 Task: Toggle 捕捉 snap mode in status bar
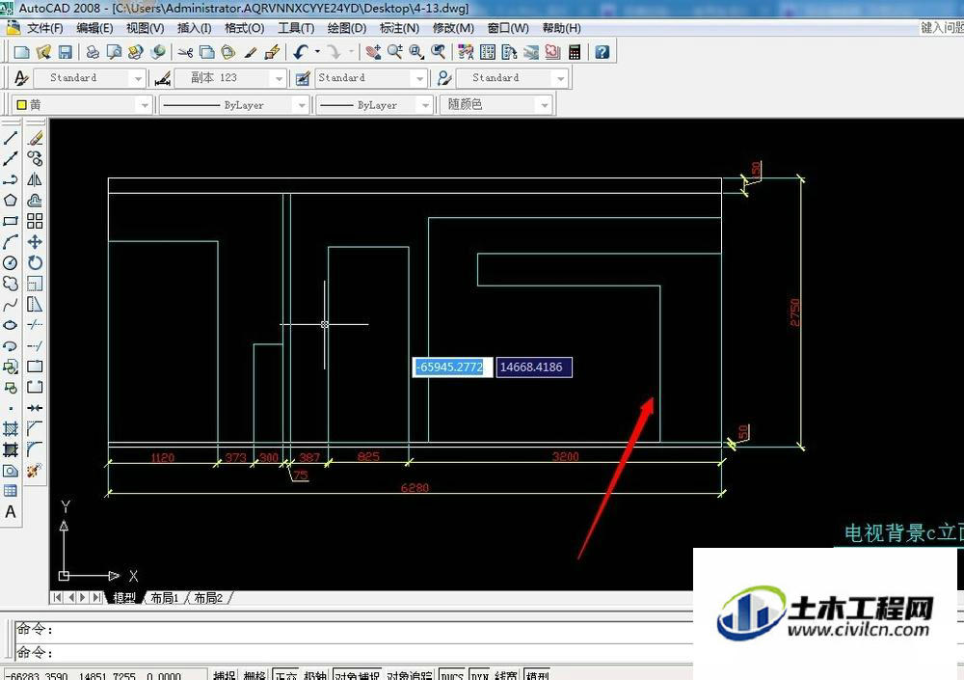pyautogui.click(x=225, y=676)
